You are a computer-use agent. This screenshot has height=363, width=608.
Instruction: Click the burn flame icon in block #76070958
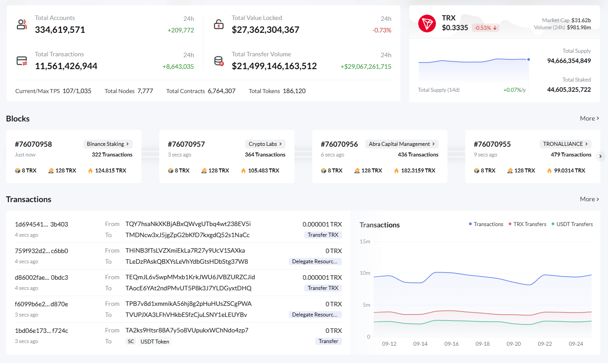[90, 171]
